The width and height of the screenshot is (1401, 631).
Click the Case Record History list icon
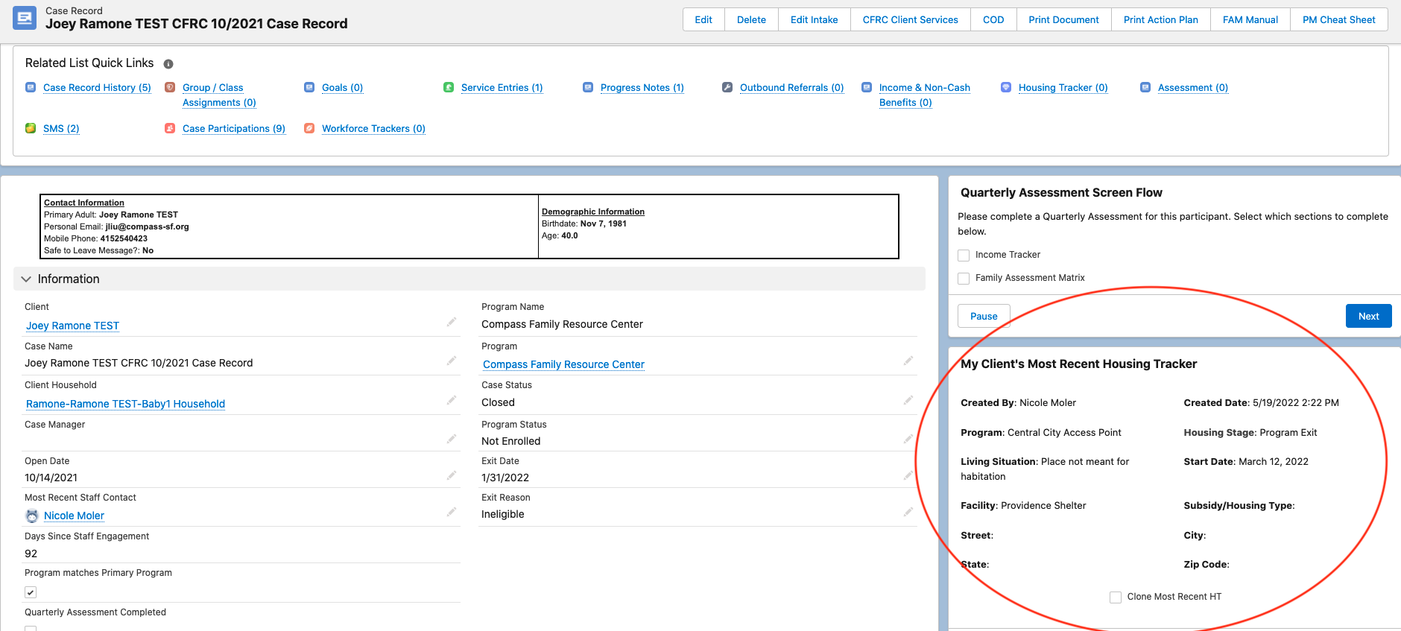pyautogui.click(x=31, y=87)
